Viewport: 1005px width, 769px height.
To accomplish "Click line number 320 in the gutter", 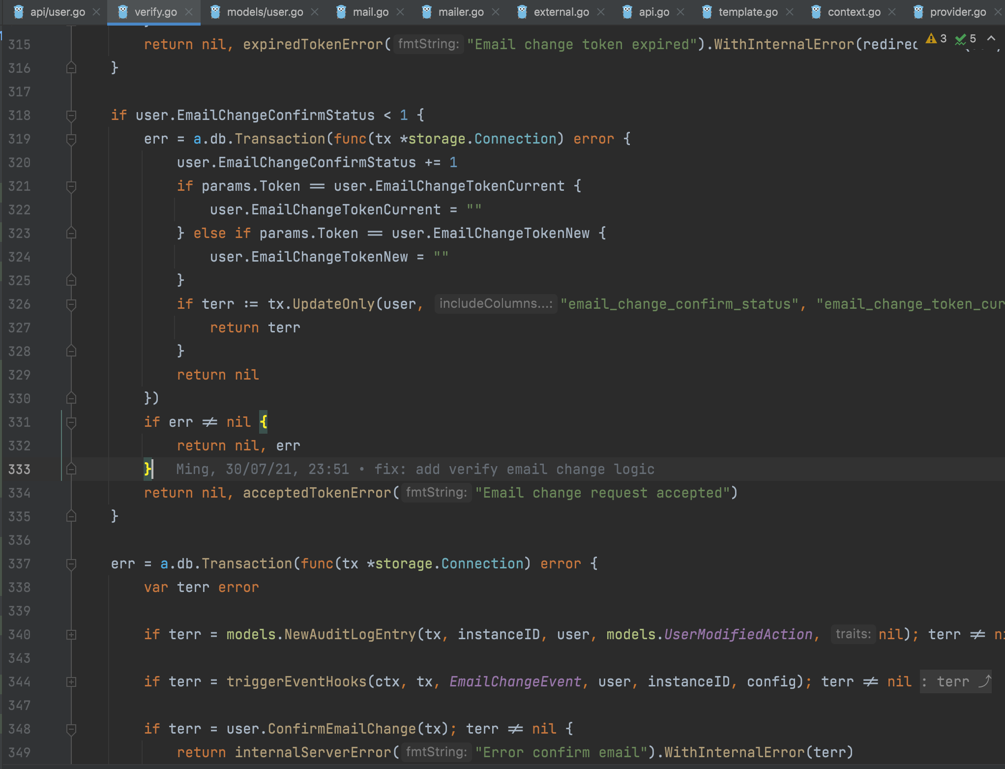I will pyautogui.click(x=19, y=162).
